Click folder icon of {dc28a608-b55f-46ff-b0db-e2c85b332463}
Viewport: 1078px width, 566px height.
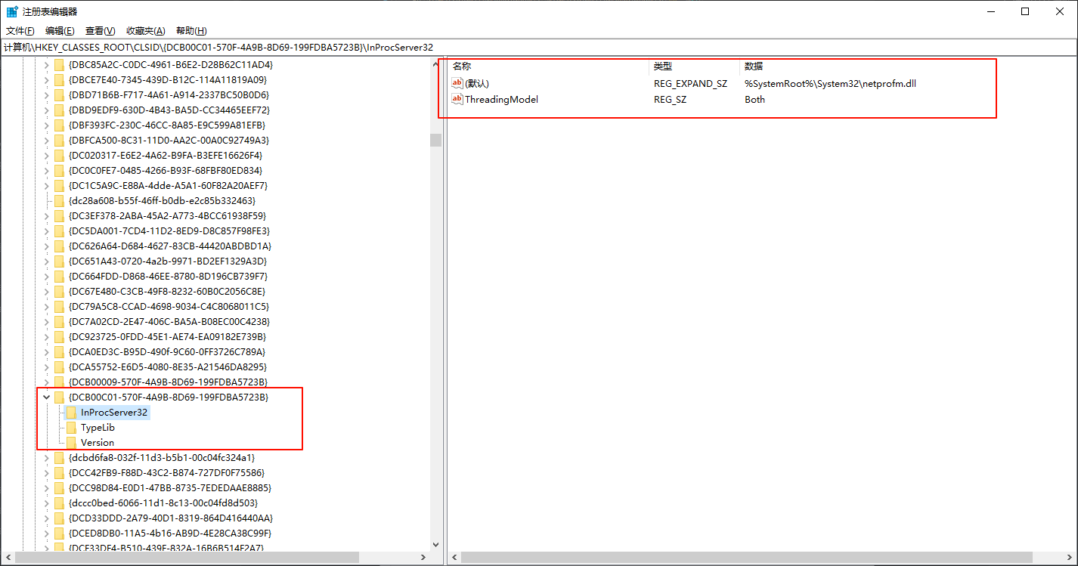[x=59, y=201]
